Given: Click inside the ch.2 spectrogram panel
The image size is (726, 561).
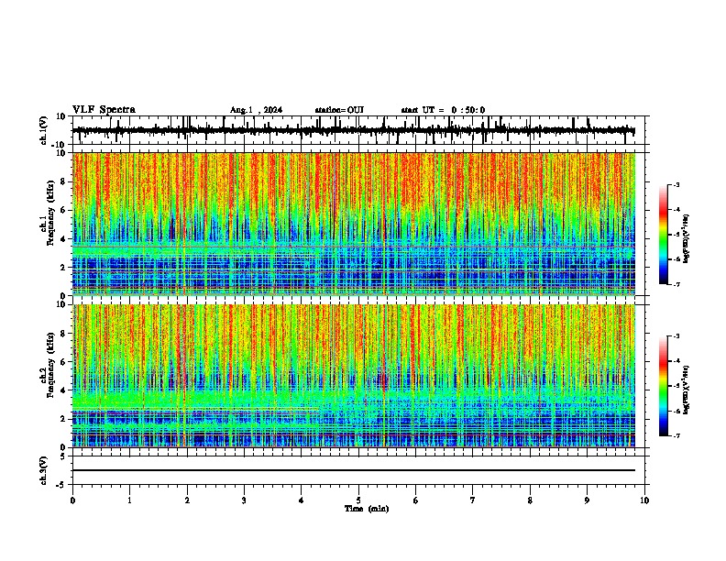Looking at the screenshot, I should (x=354, y=376).
